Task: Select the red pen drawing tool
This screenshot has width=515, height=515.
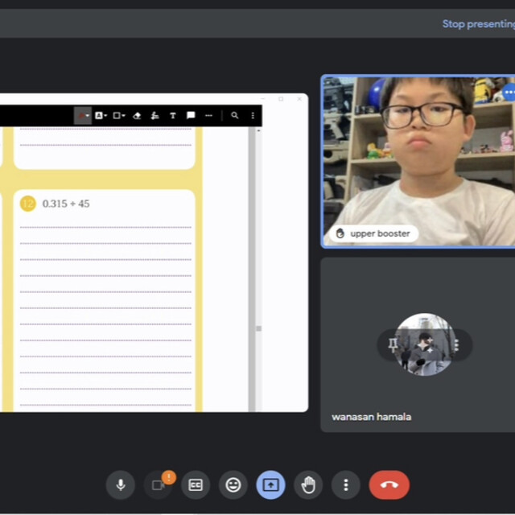Action: tap(80, 116)
